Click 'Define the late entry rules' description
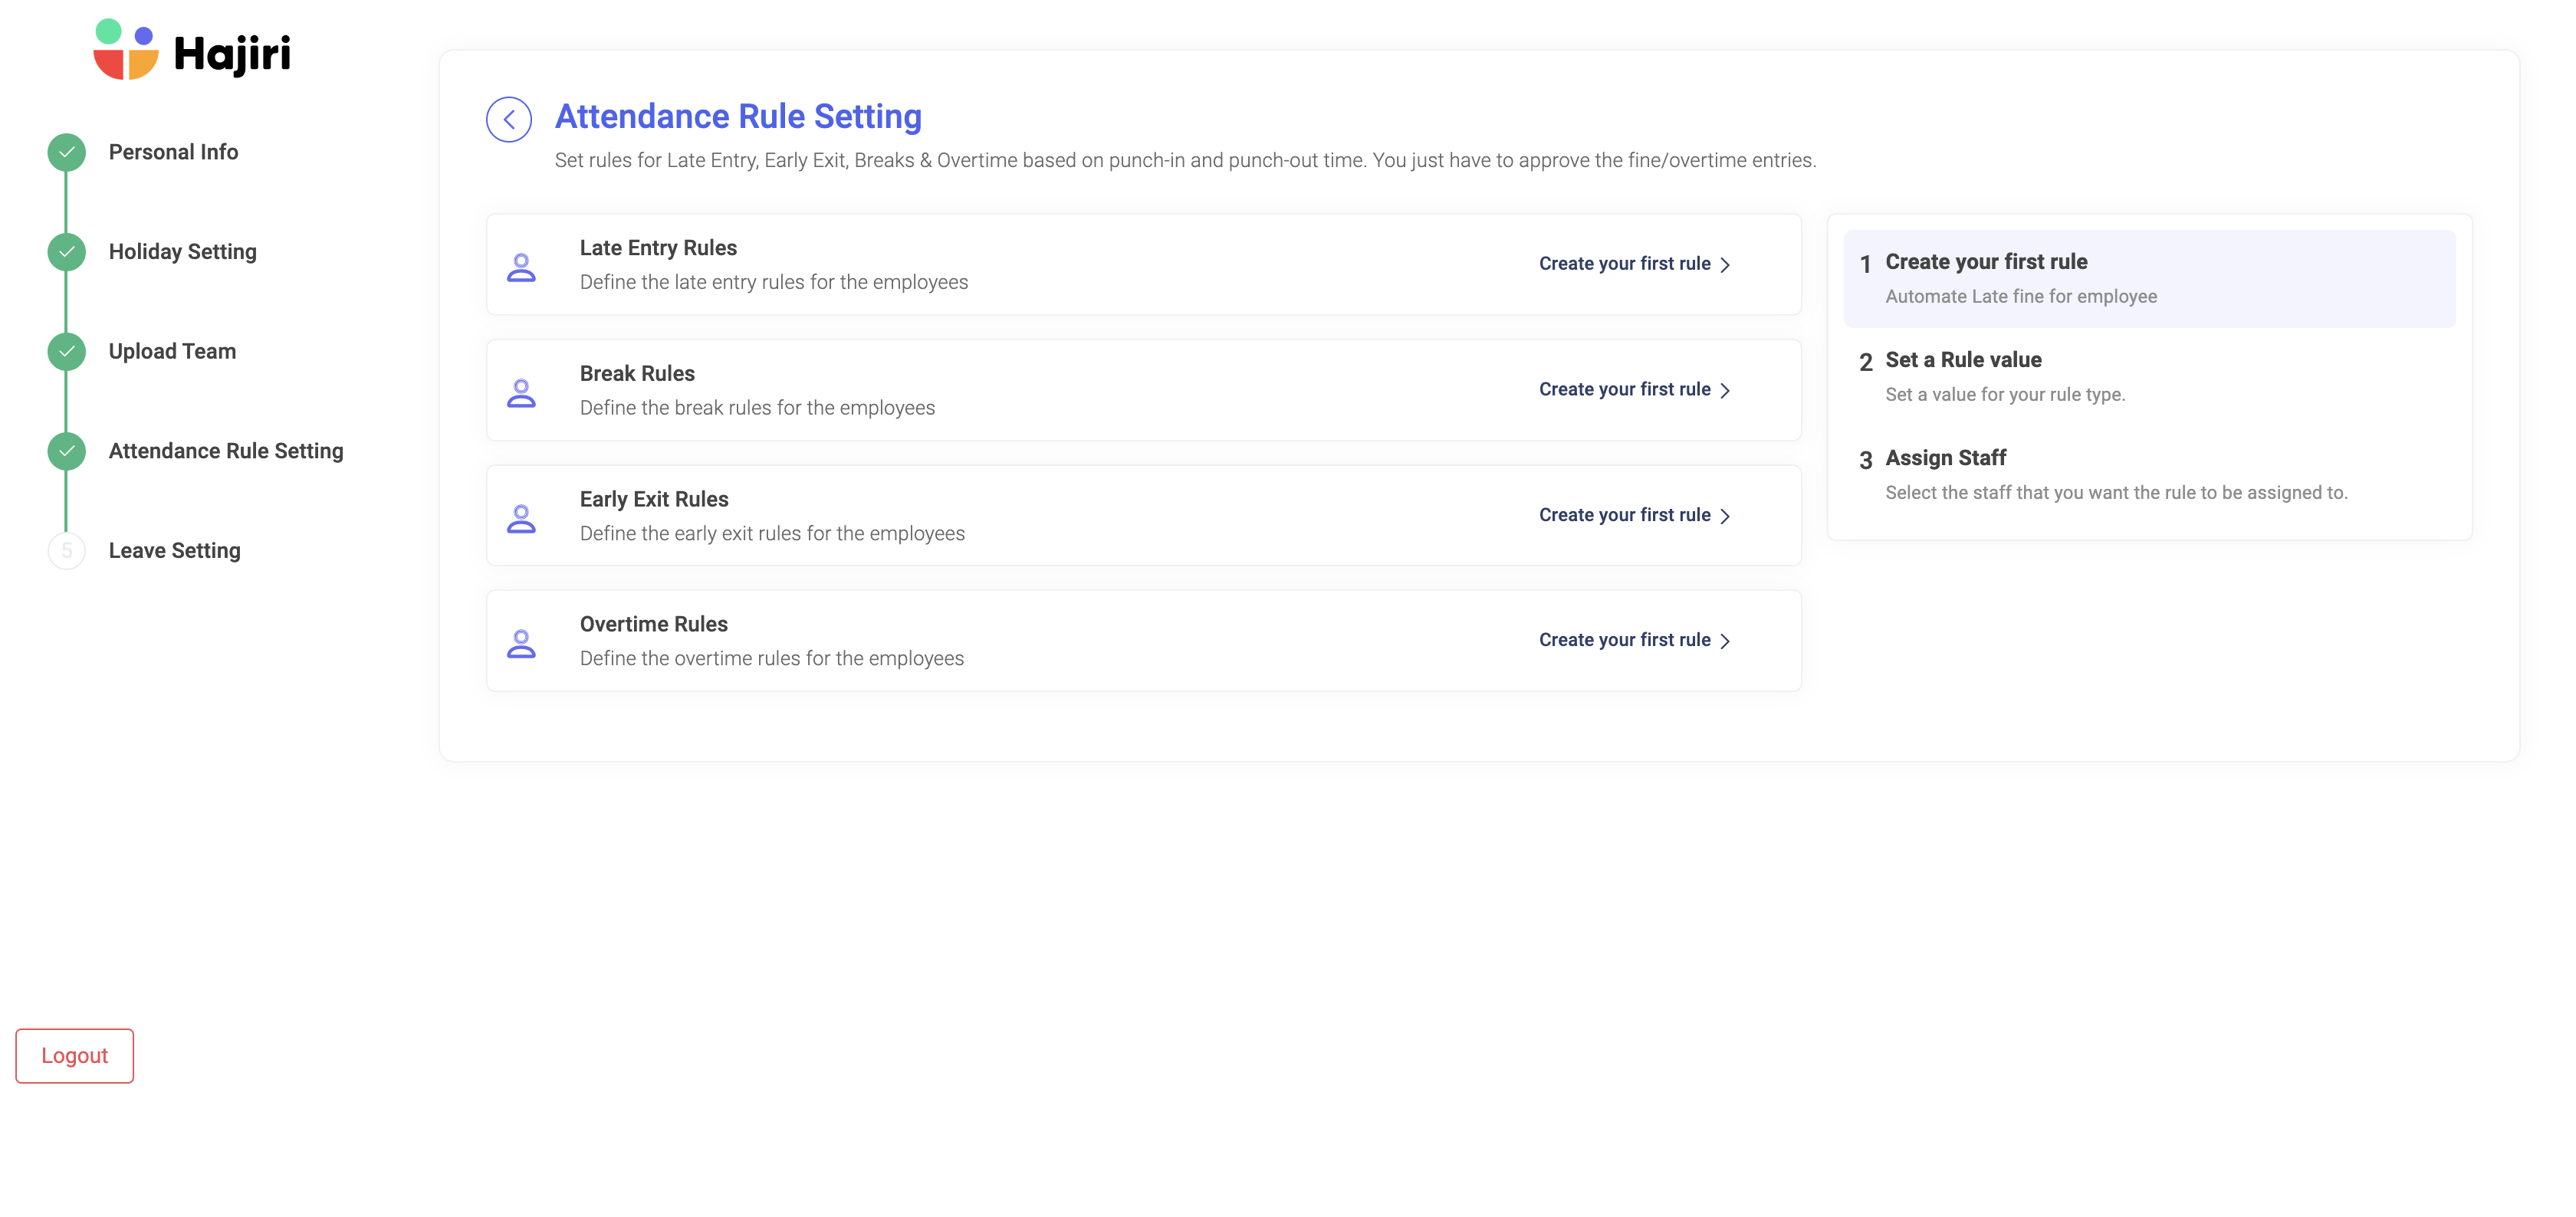Screen dimensions: 2576x1217 774,282
